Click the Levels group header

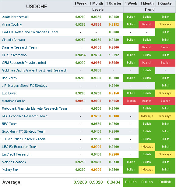point(98,9)
